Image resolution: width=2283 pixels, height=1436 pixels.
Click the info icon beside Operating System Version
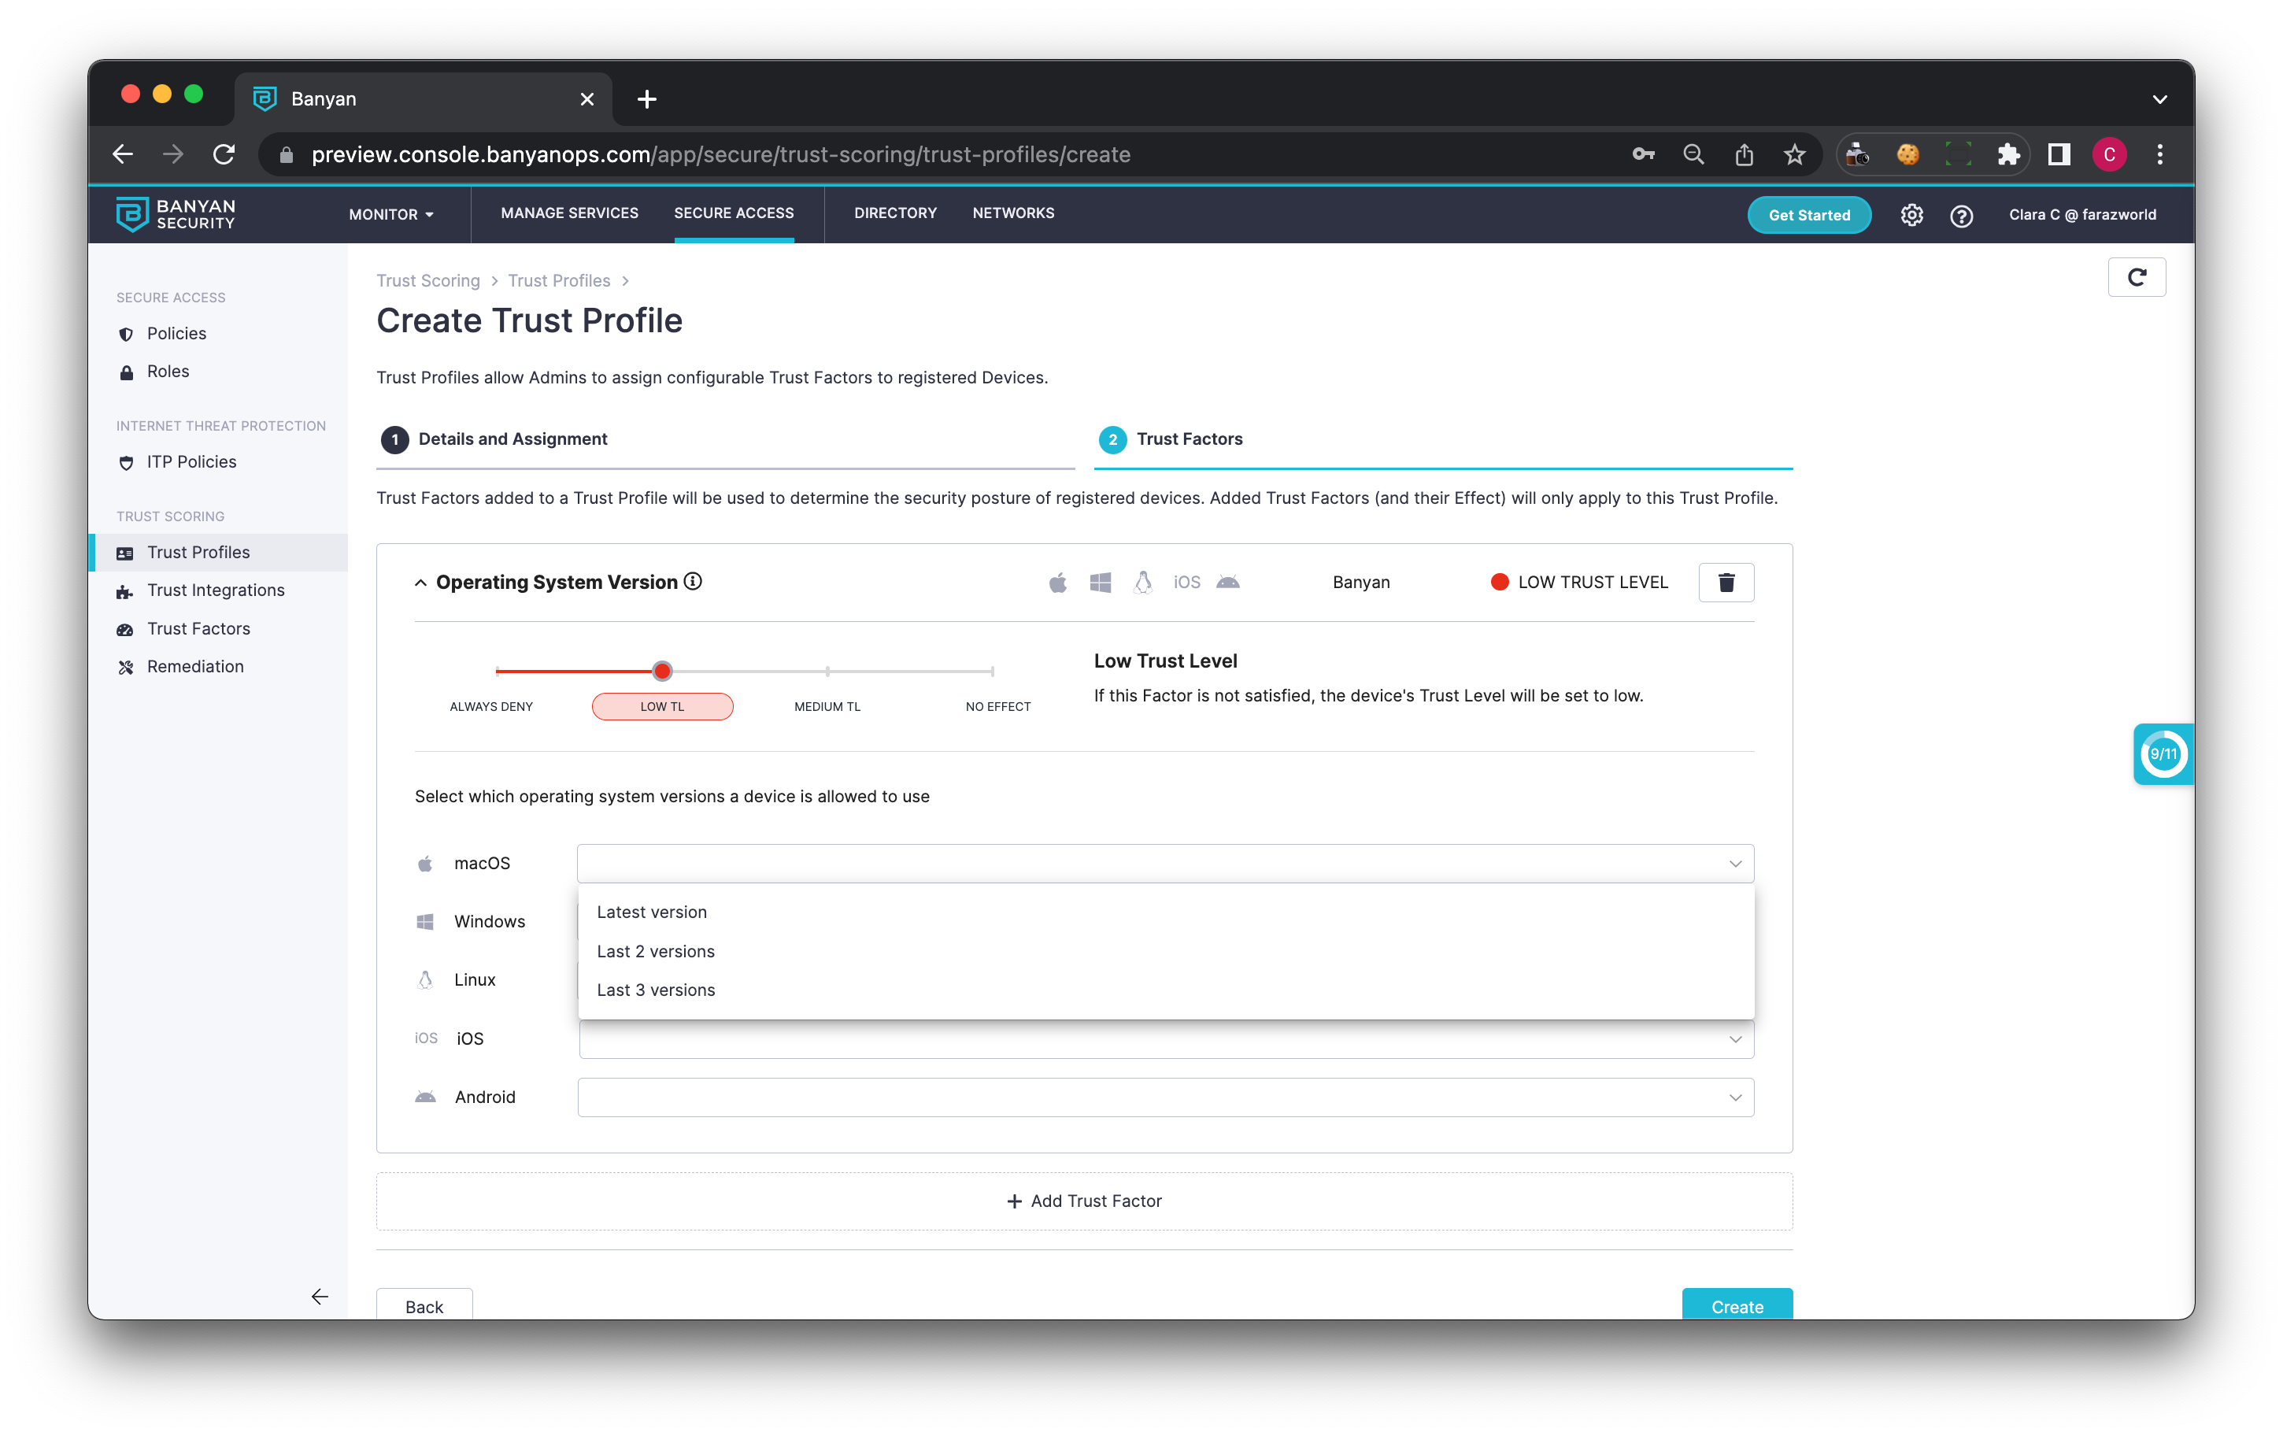coord(693,581)
